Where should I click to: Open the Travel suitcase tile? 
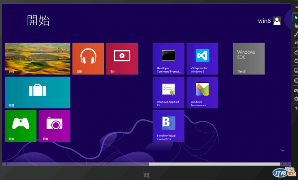pos(38,92)
